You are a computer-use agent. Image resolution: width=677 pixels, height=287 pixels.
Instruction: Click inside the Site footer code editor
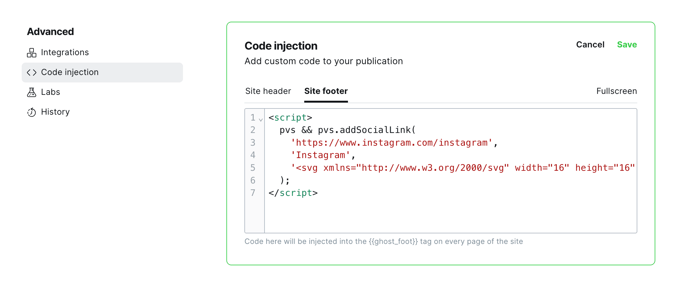click(x=434, y=211)
